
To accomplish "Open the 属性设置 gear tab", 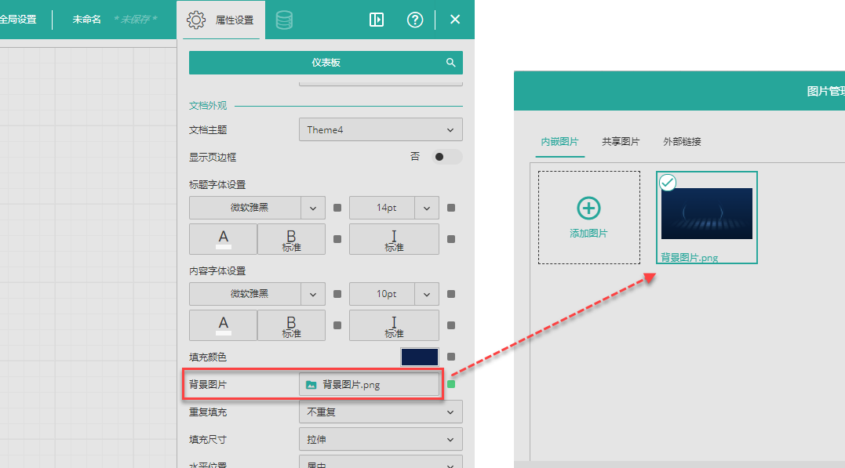I will 220,20.
